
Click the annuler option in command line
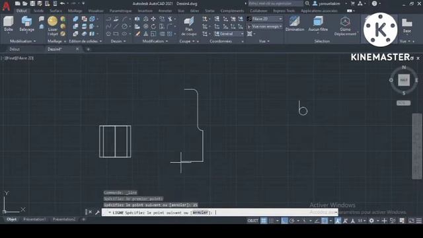(200, 212)
